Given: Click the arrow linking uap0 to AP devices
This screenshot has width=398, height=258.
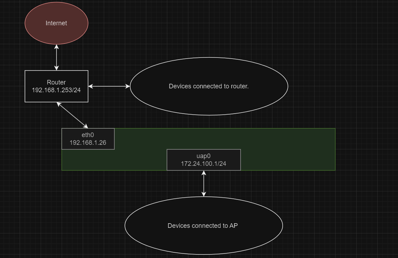Looking at the screenshot, I should point(204,183).
